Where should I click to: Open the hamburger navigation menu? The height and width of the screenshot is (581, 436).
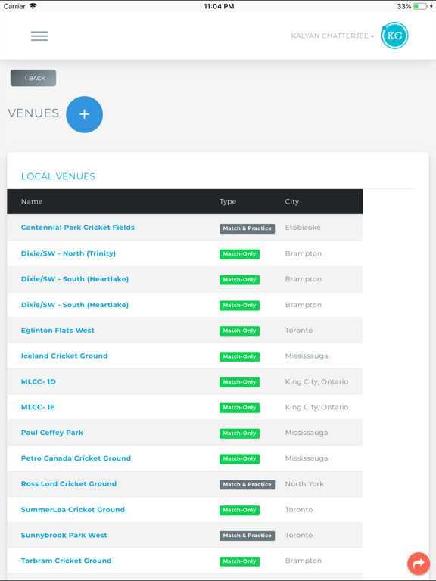[x=39, y=36]
